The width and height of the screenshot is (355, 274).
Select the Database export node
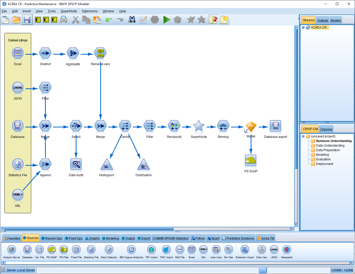point(275,126)
